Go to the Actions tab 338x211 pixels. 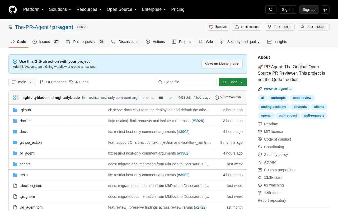click(155, 42)
